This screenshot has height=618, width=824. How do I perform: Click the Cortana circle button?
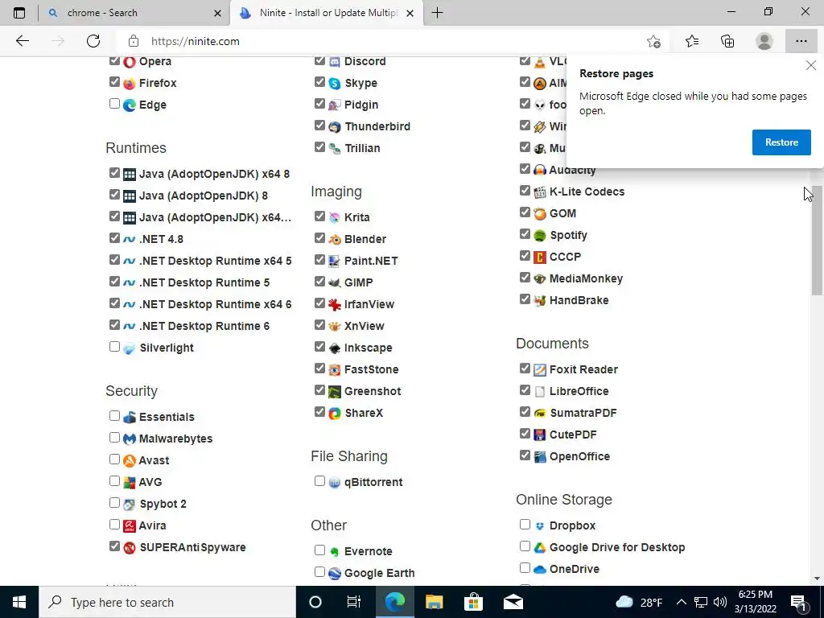pyautogui.click(x=315, y=602)
